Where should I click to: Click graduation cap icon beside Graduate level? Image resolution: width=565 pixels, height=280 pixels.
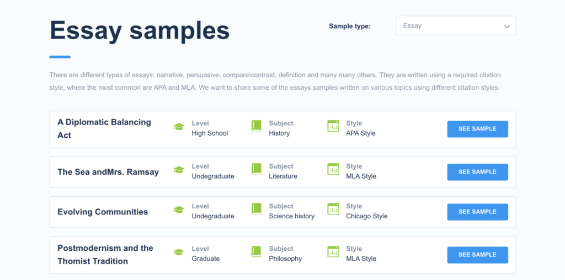179,252
